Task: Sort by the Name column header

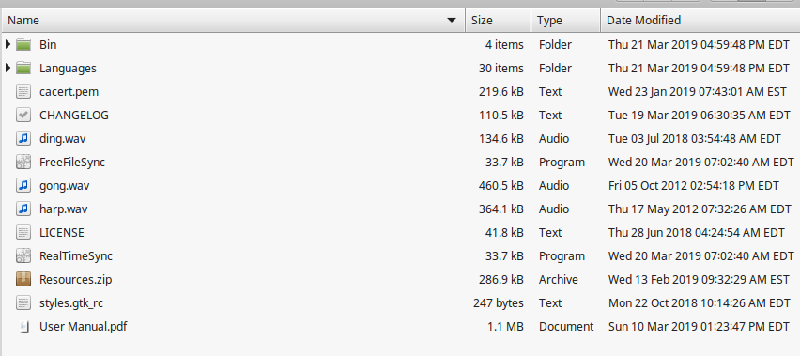Action: coord(233,21)
